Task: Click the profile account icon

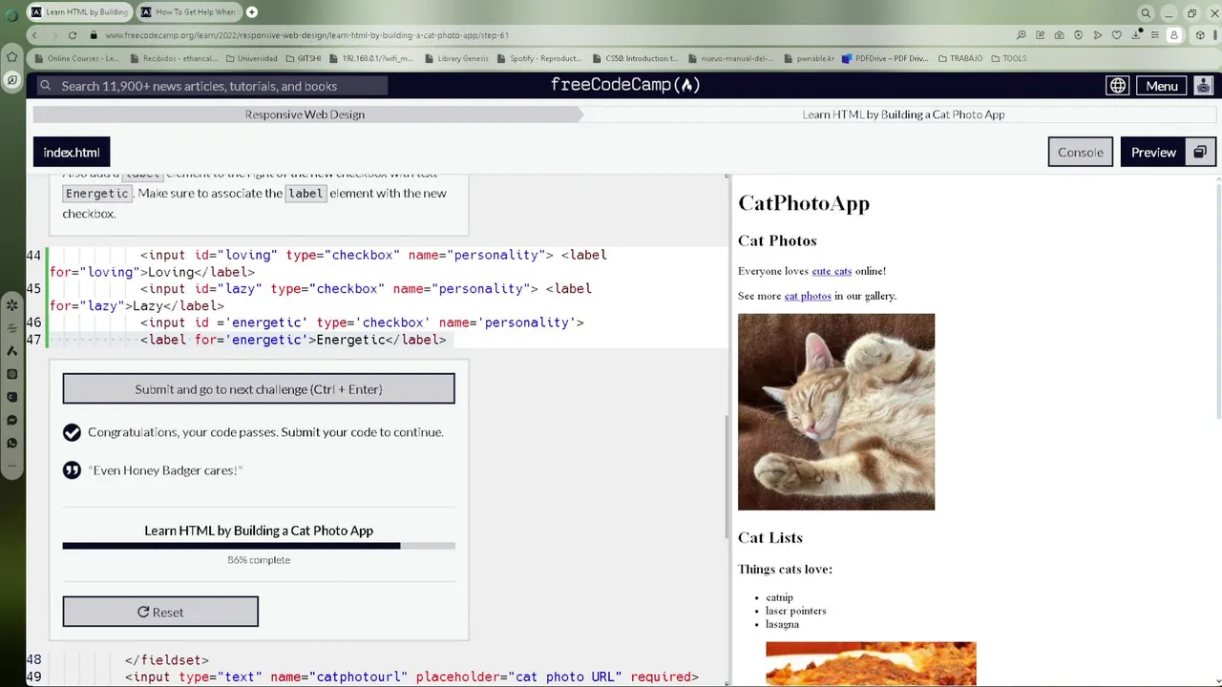Action: (1174, 35)
